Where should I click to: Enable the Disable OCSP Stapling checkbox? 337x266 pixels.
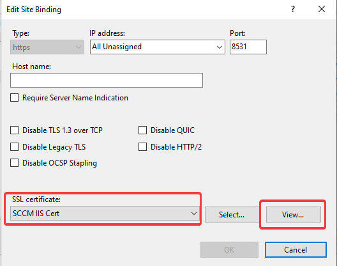click(x=15, y=163)
